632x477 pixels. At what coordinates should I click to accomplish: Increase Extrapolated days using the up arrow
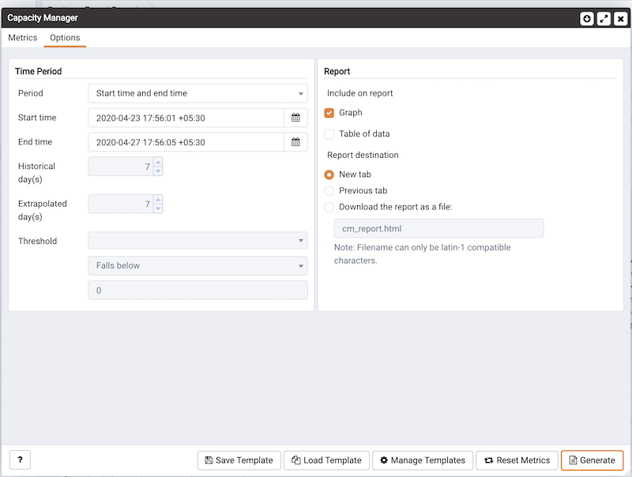coord(158,200)
